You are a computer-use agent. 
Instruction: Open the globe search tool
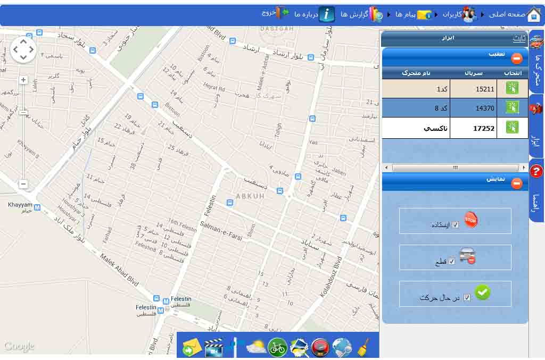click(342, 347)
